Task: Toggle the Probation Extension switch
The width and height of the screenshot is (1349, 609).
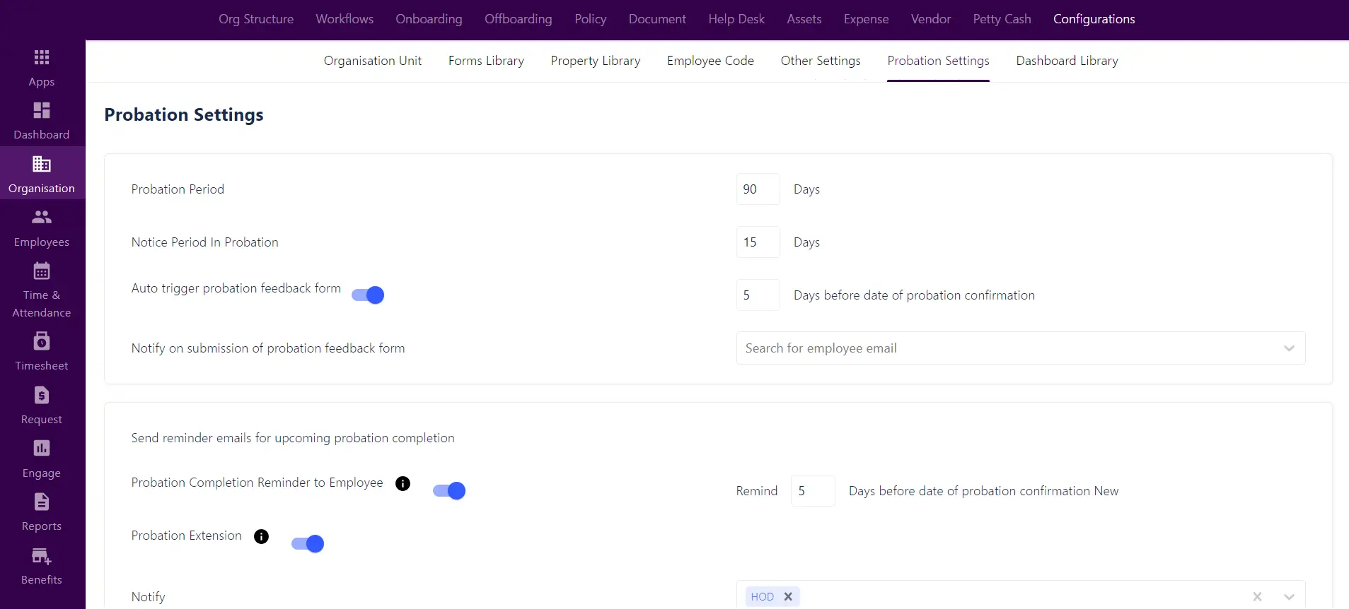Action: 308,543
